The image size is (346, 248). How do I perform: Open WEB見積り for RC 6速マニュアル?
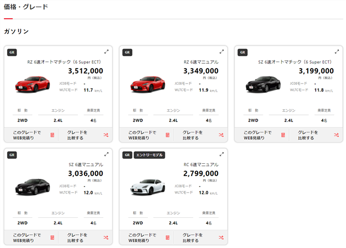coord(143,238)
